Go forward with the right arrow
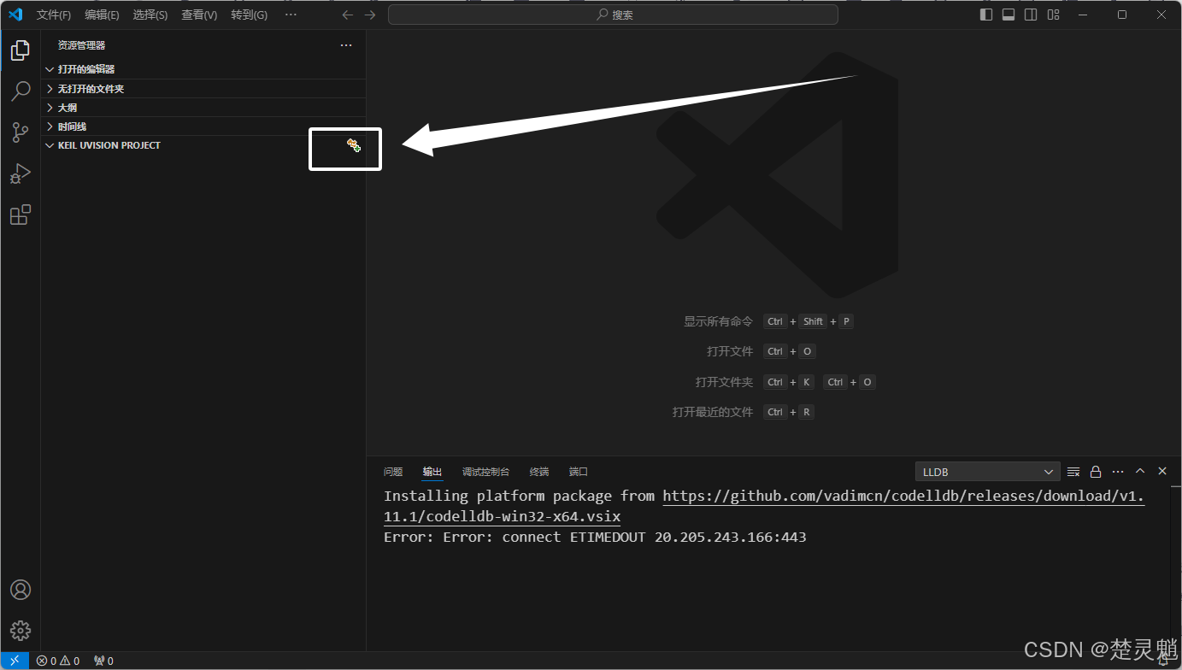 (x=369, y=15)
